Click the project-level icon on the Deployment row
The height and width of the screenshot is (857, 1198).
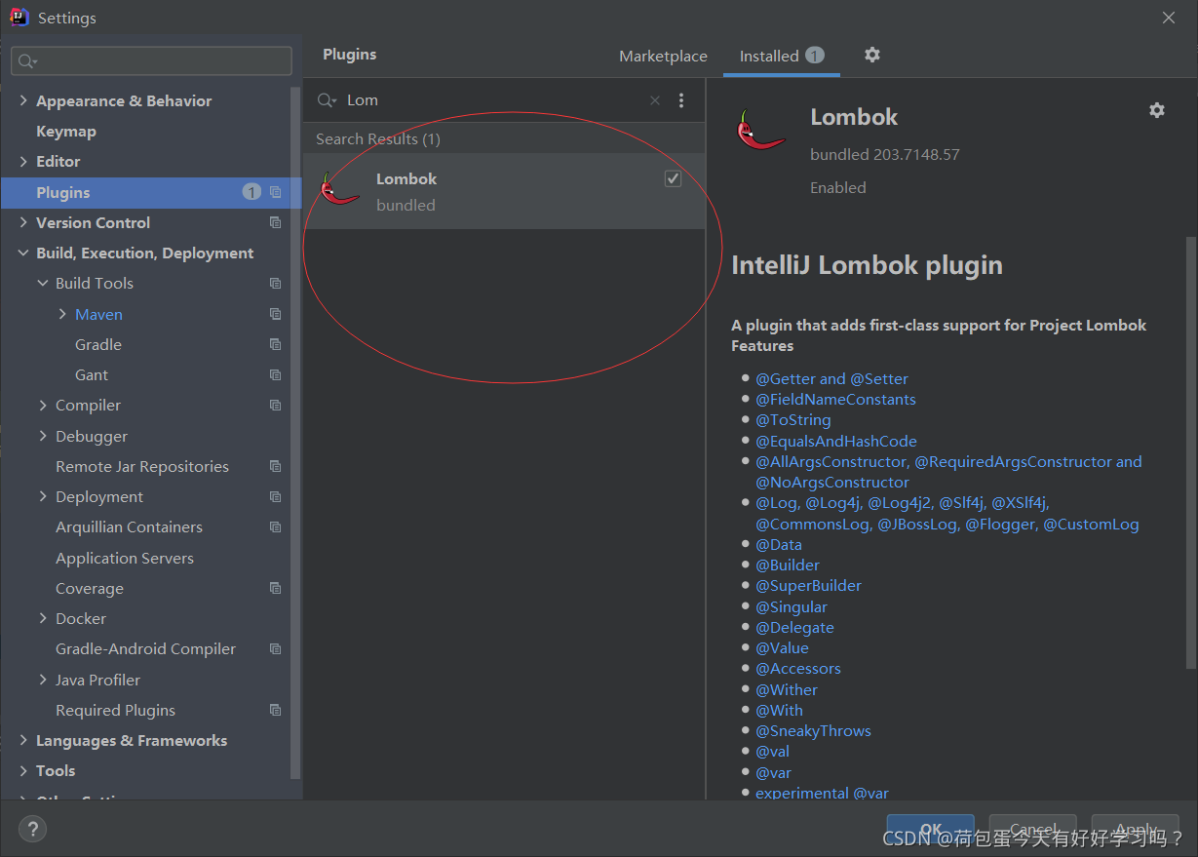(276, 496)
